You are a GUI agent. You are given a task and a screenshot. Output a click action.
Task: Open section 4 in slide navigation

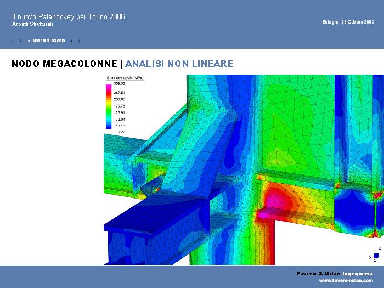coord(71,41)
